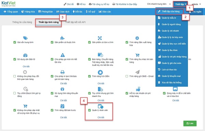Image resolution: width=205 pixels, height=131 pixels.
Task: Click the paper plane icon above Tính năng gửi SMS
Action: coord(138,72)
